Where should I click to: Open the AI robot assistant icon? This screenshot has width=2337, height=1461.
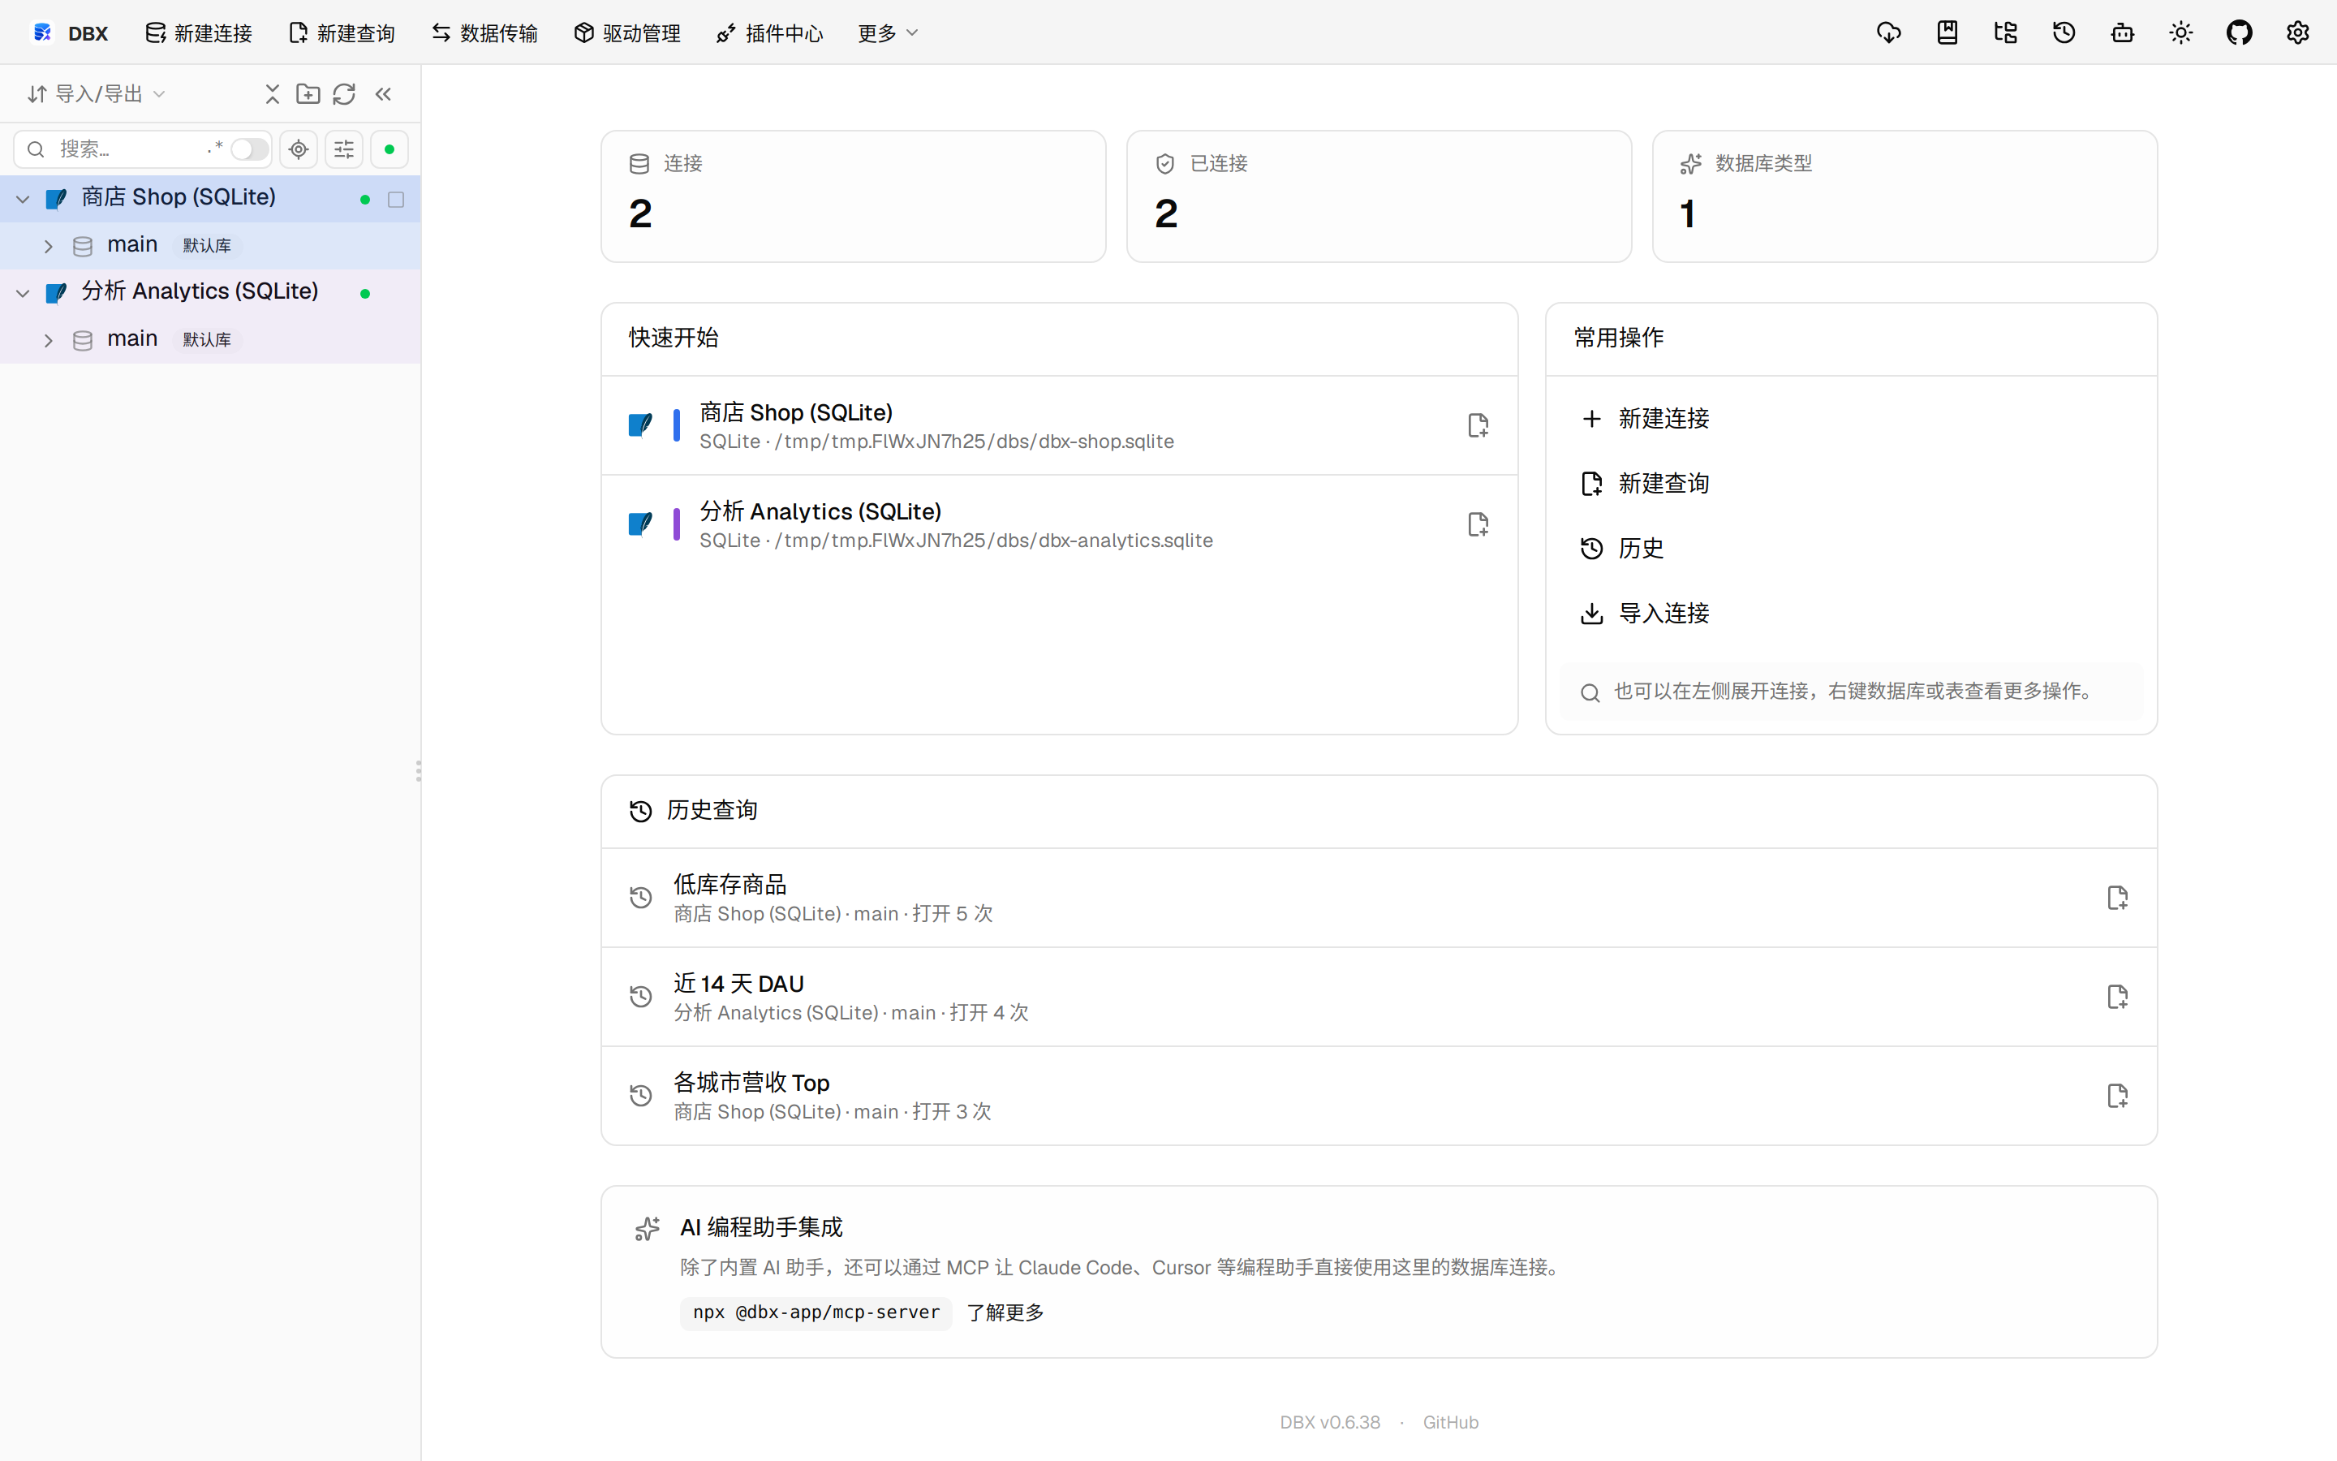tap(2123, 32)
